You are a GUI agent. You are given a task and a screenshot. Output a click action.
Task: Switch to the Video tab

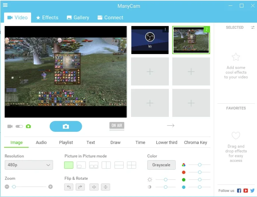coord(18,18)
